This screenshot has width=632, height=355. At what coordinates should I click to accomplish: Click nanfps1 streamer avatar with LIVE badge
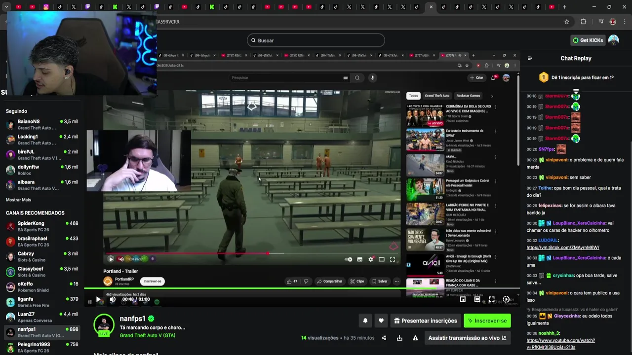(x=104, y=325)
